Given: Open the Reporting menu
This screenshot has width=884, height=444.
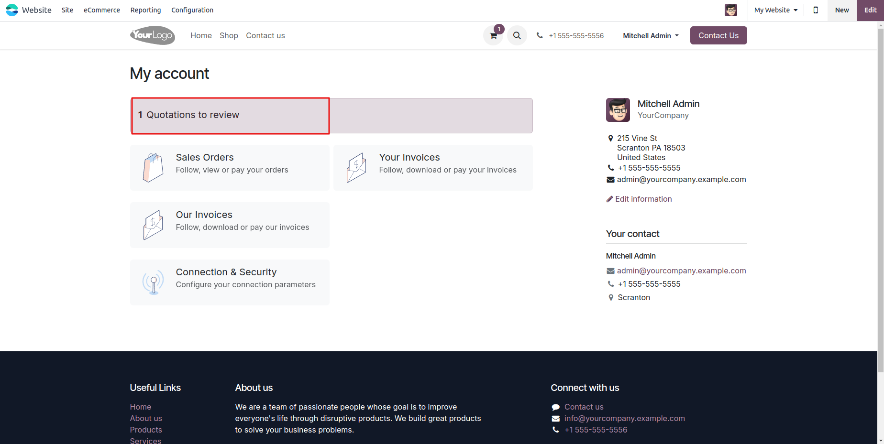Looking at the screenshot, I should point(145,10).
